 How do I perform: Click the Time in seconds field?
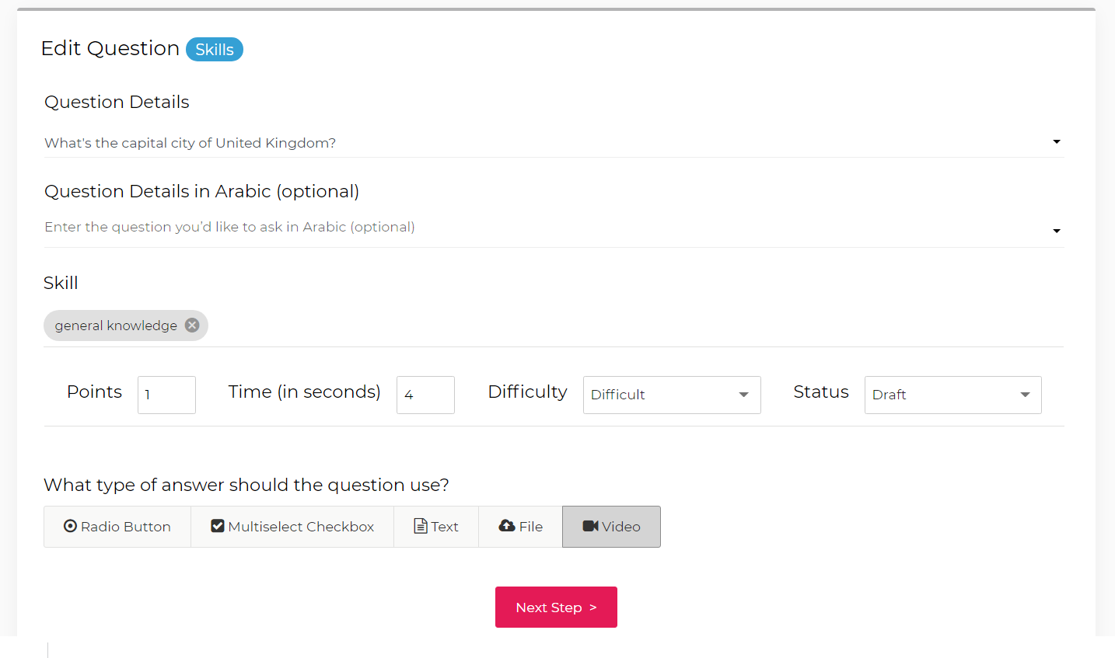pyautogui.click(x=425, y=395)
